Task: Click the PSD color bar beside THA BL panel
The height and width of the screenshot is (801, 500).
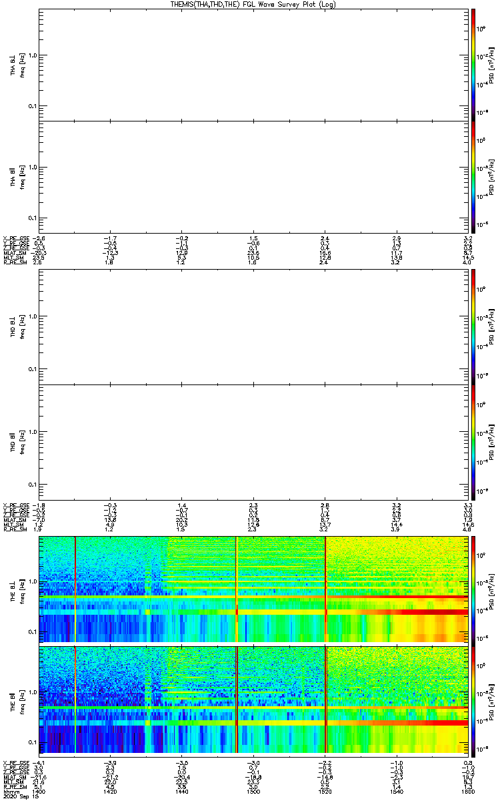Action: (473, 65)
